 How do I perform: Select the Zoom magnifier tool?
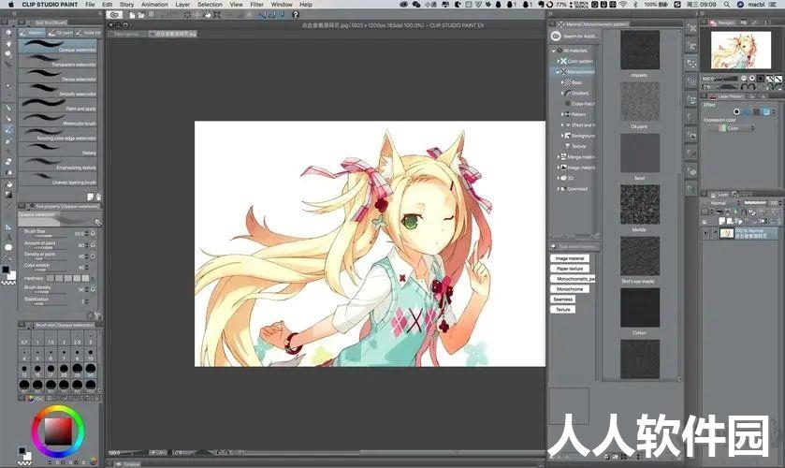pyautogui.click(x=8, y=33)
